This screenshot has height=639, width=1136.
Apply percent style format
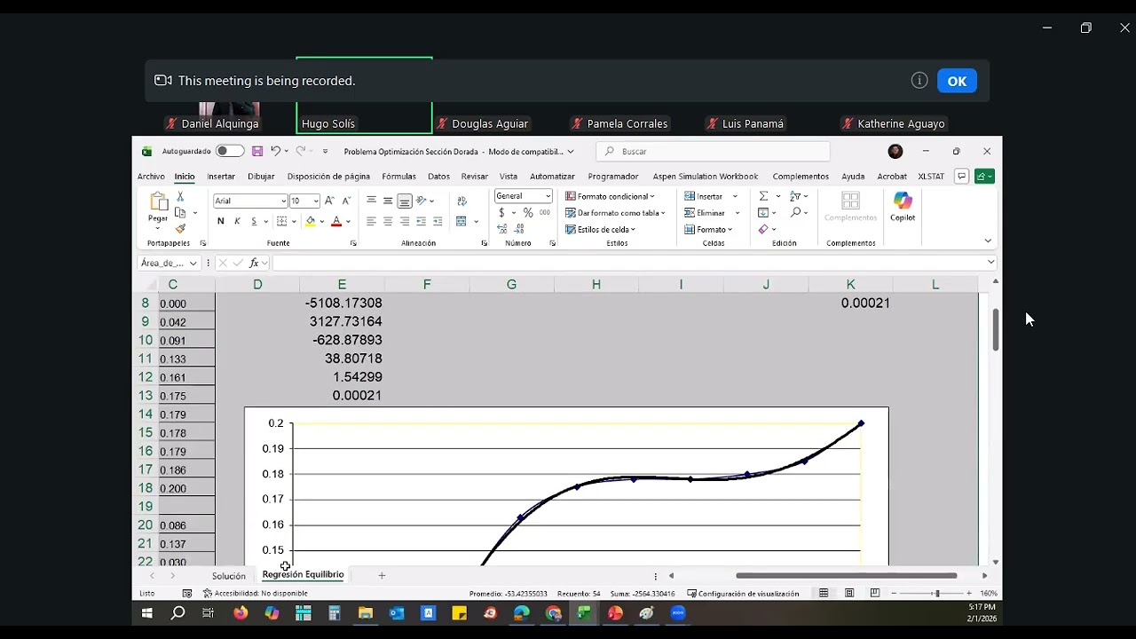(528, 213)
